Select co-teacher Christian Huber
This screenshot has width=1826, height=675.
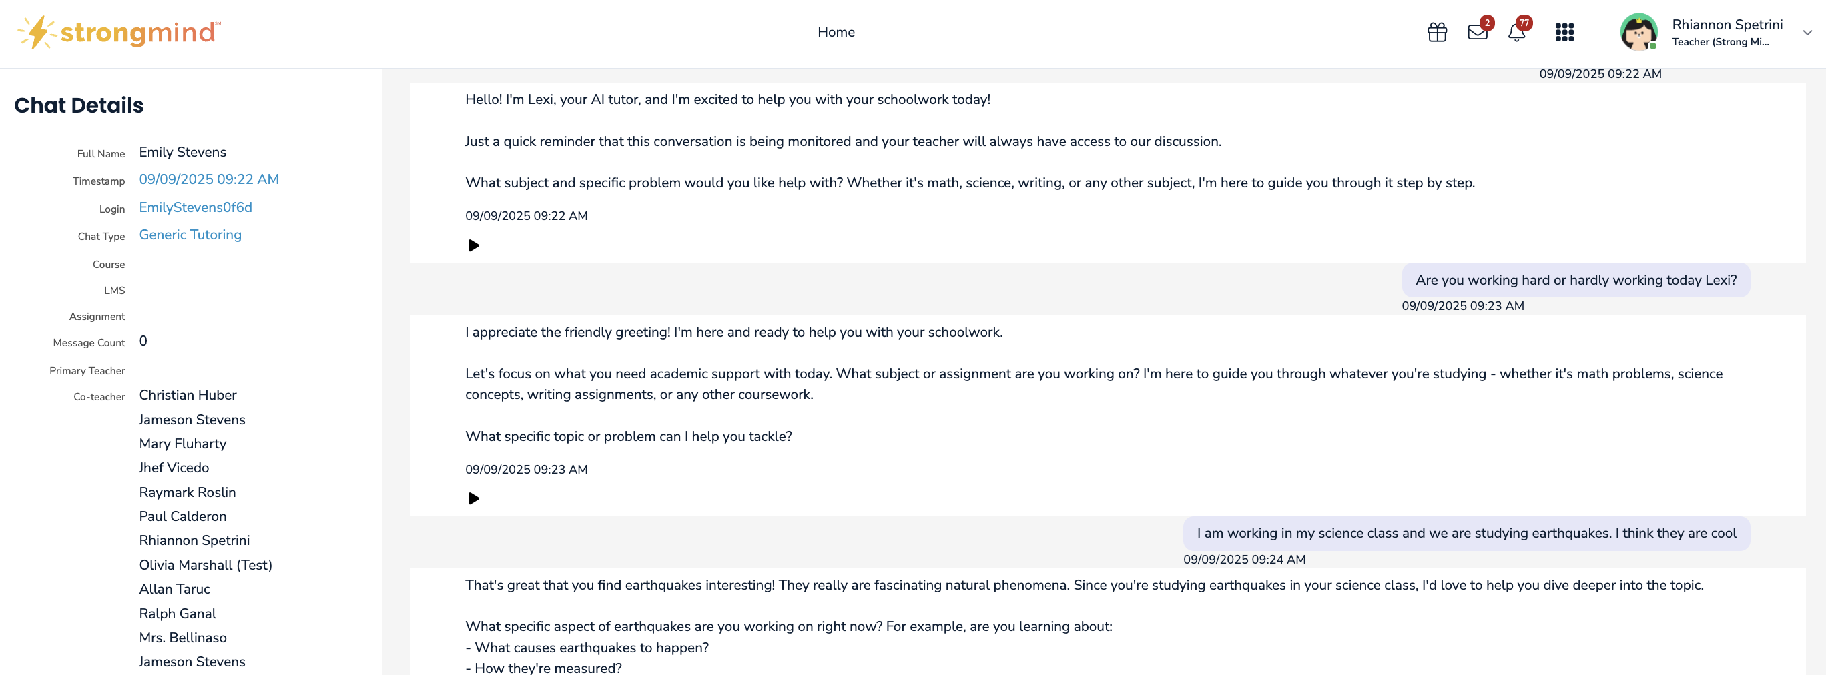point(187,396)
